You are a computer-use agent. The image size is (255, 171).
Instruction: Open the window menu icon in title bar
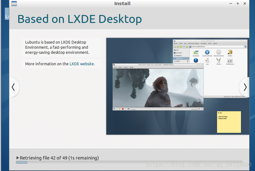(14, 4)
